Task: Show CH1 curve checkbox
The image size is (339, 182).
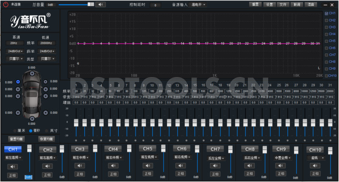Action: click(326, 14)
